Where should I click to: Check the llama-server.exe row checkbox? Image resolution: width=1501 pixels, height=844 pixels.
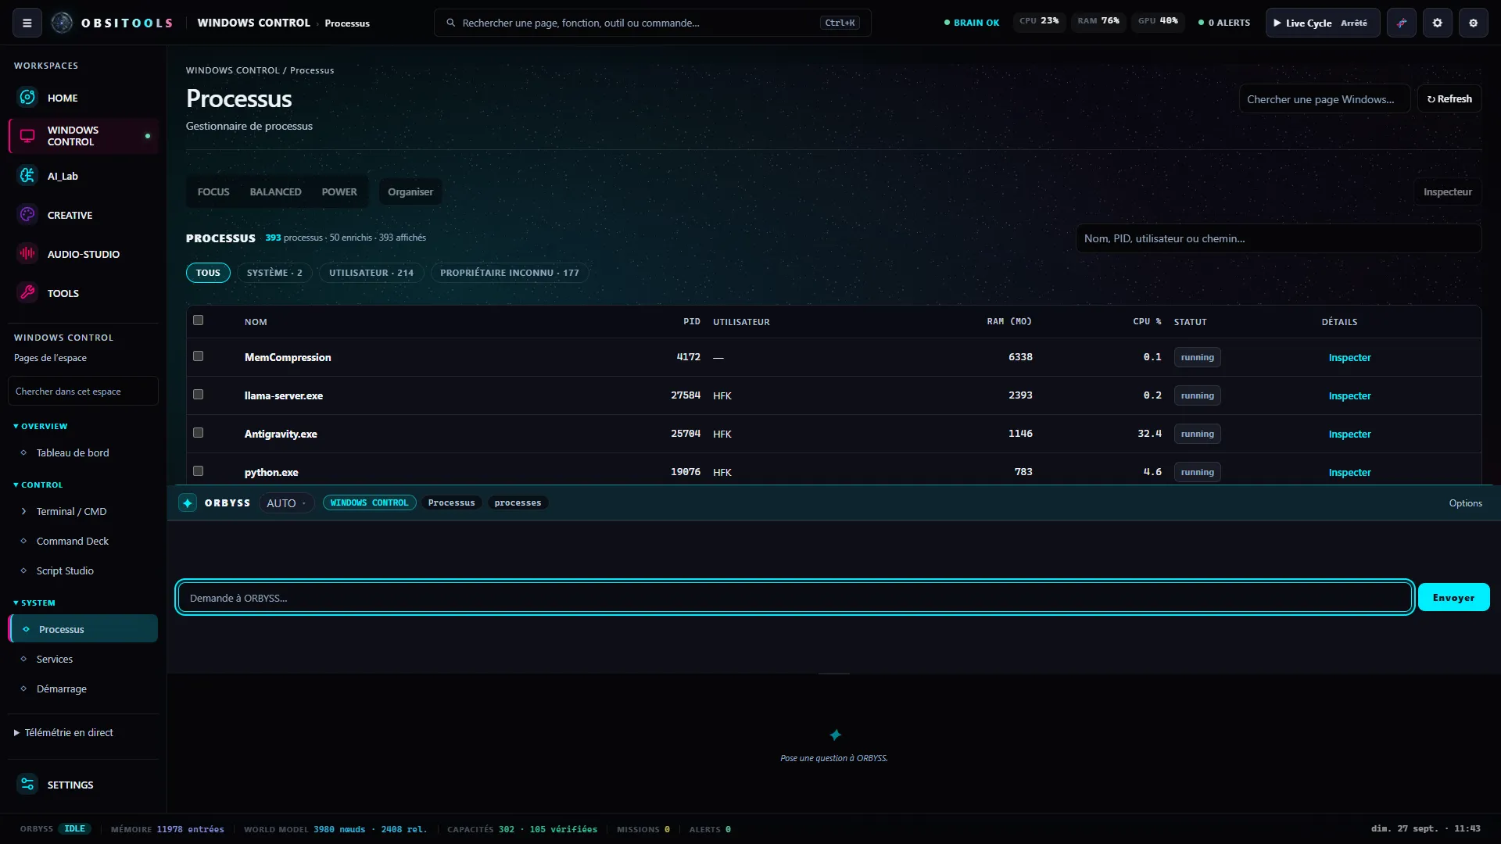coord(199,395)
